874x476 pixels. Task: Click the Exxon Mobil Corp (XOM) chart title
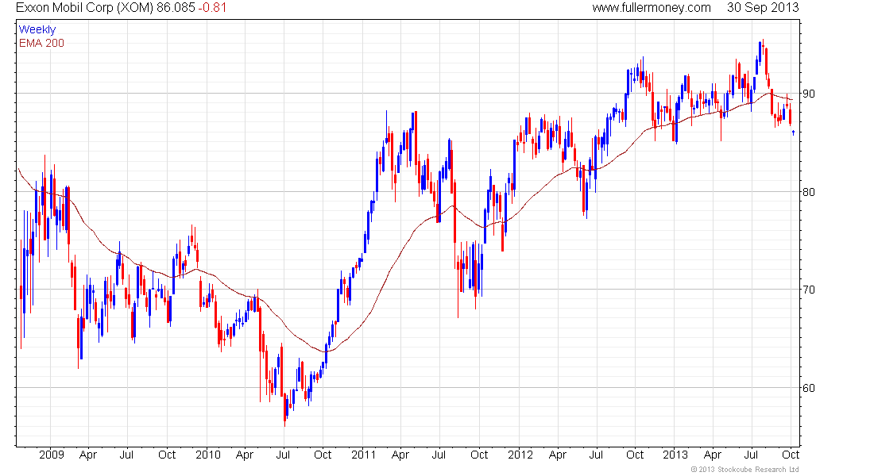point(85,8)
